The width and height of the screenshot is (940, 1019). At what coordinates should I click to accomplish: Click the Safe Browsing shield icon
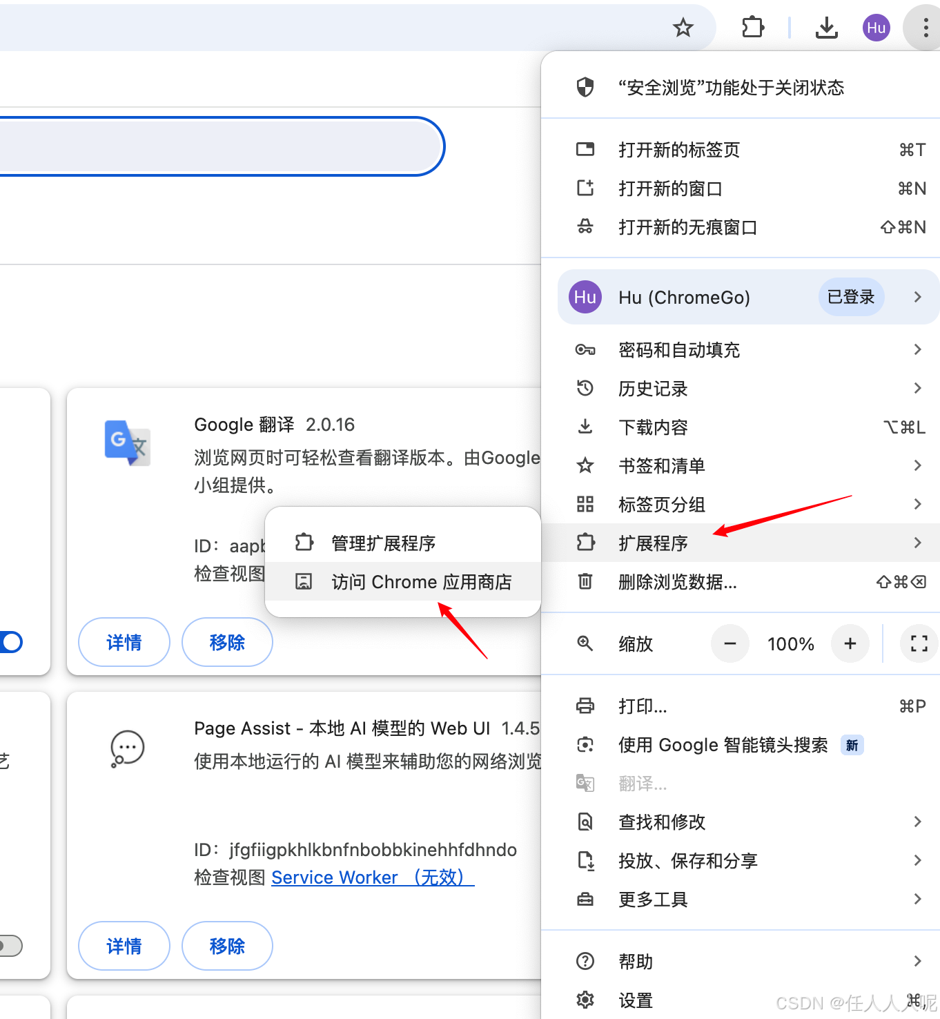pos(585,87)
